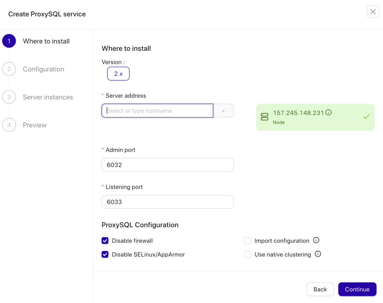
Task: Click the info icon beside 157.245.148.231
Action: [328, 112]
